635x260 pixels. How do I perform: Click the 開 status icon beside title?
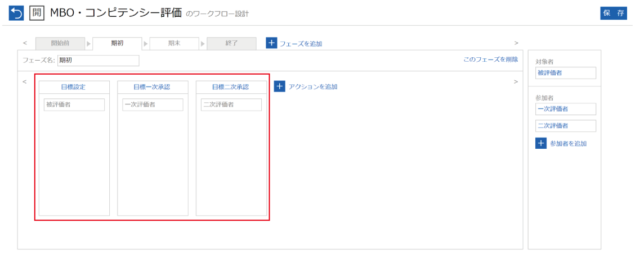pos(36,13)
